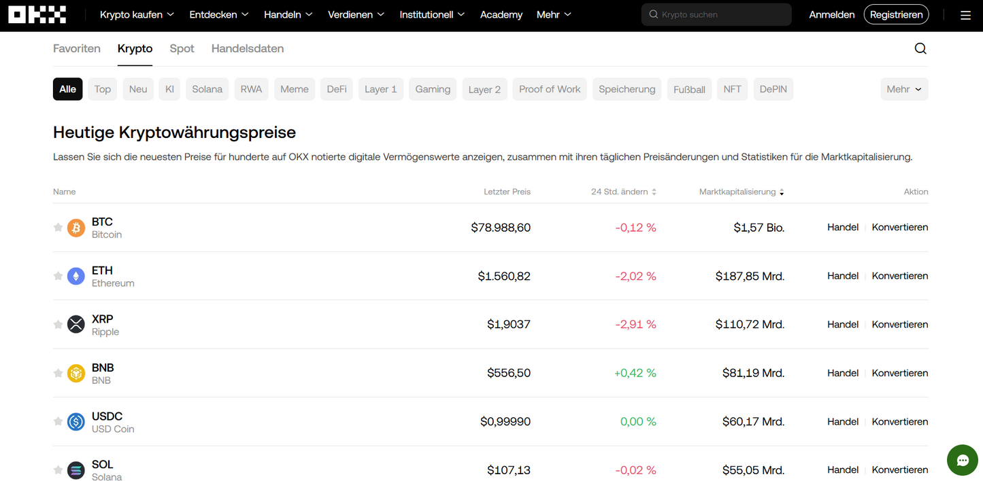Screen dimensions: 983x481
Task: Favorite ETH using its star
Action: click(x=58, y=276)
